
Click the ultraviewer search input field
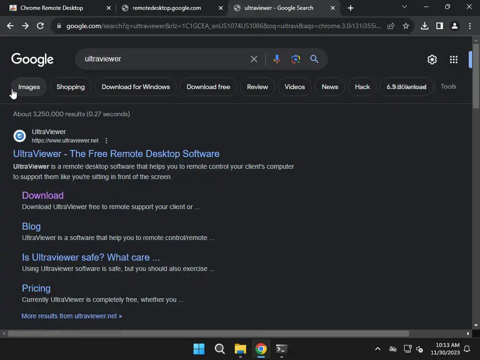click(x=165, y=59)
